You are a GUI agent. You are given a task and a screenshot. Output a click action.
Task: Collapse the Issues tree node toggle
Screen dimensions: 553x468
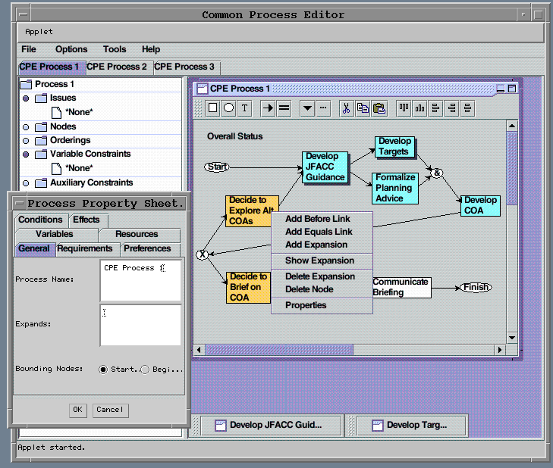click(26, 98)
